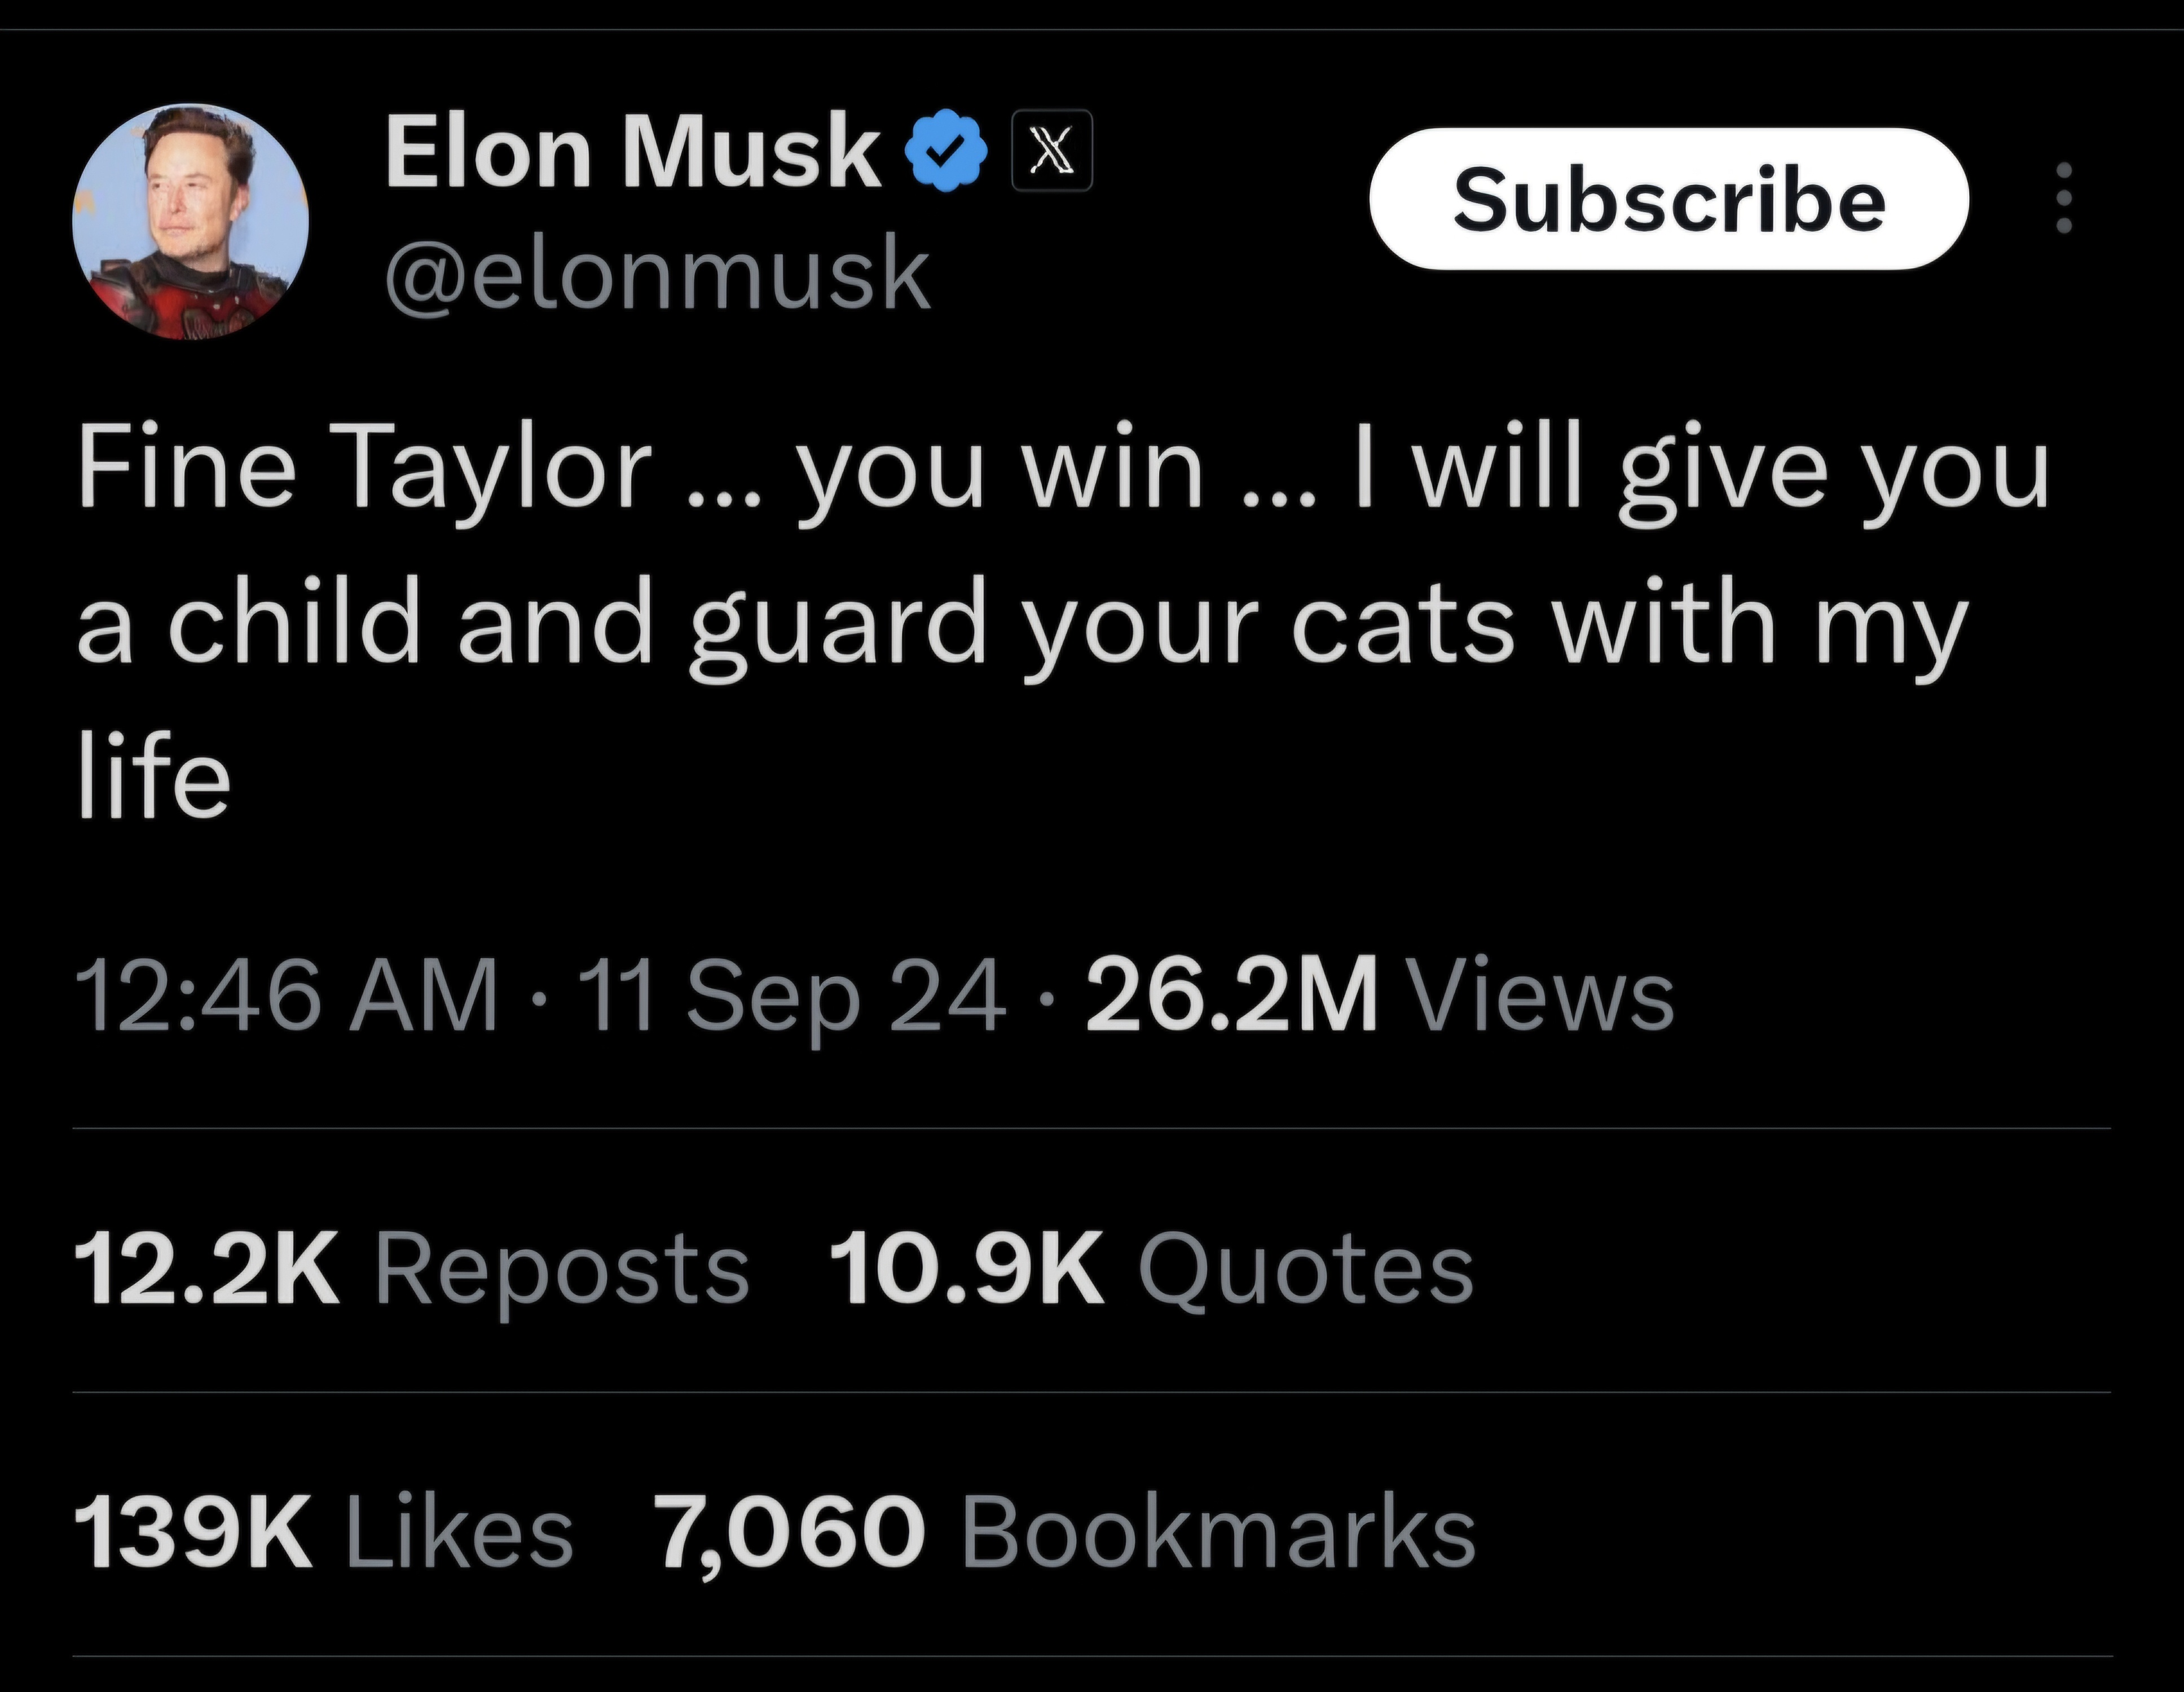Click the blue verified checkmark badge
The image size is (2184, 1692).
[946, 152]
